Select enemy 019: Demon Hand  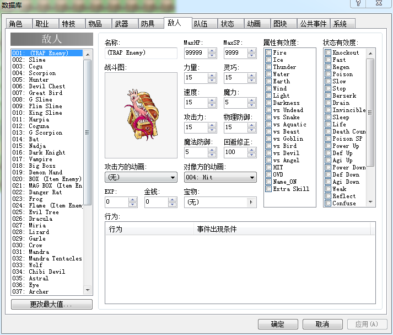pyautogui.click(x=47, y=172)
